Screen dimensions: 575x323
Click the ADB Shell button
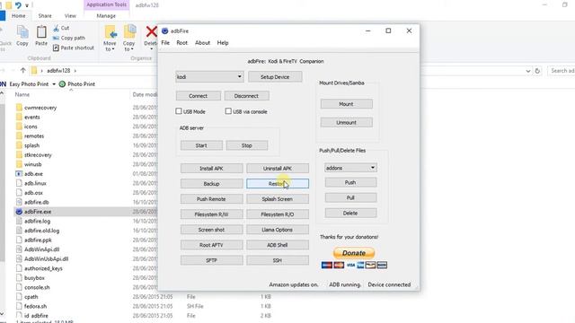tap(278, 245)
